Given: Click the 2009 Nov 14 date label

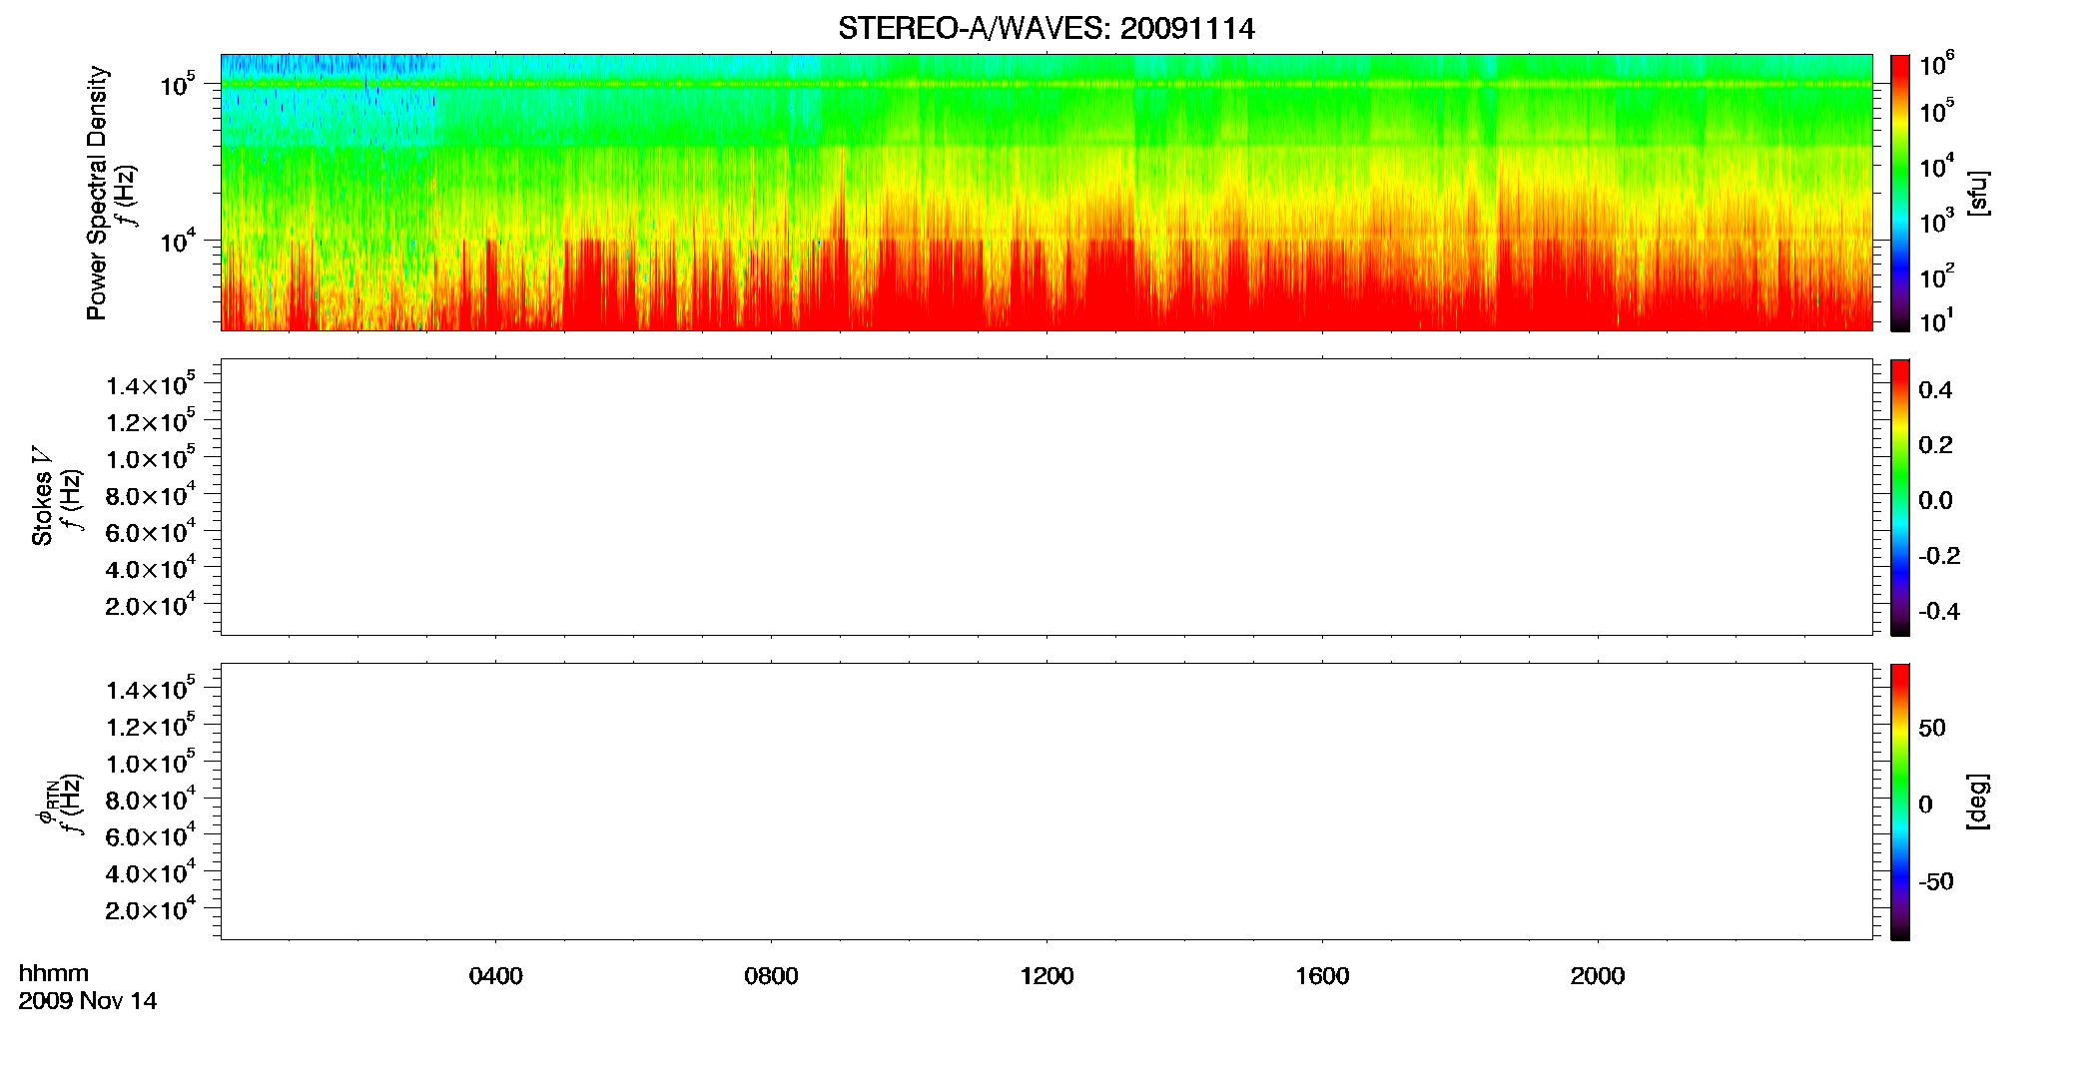Looking at the screenshot, I should pyautogui.click(x=88, y=1001).
